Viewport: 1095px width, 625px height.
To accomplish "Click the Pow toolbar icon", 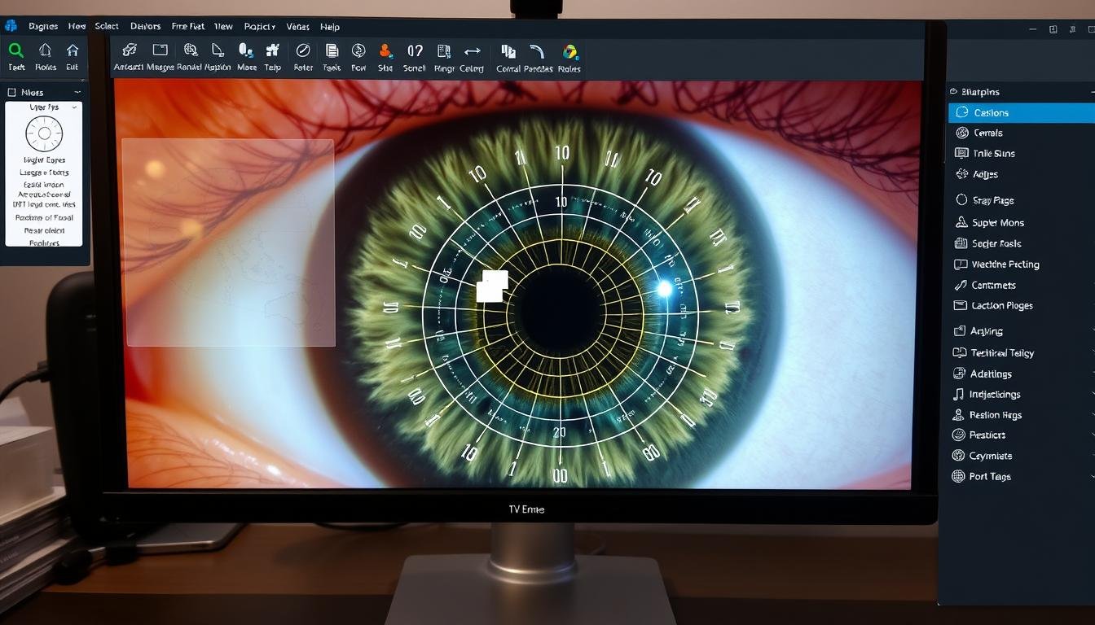I will [x=358, y=50].
